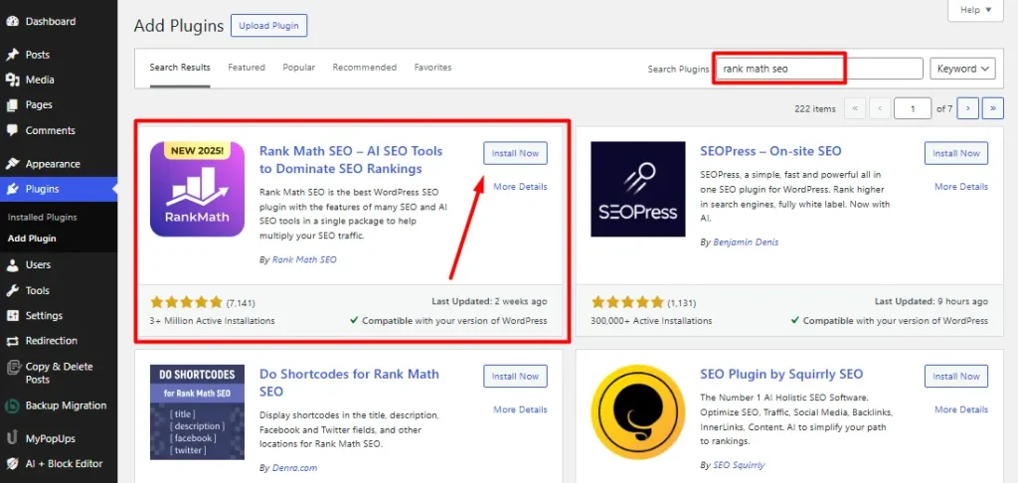This screenshot has height=483, width=1018.
Task: Open SEOPress – On-site SEO title link
Action: pos(770,151)
